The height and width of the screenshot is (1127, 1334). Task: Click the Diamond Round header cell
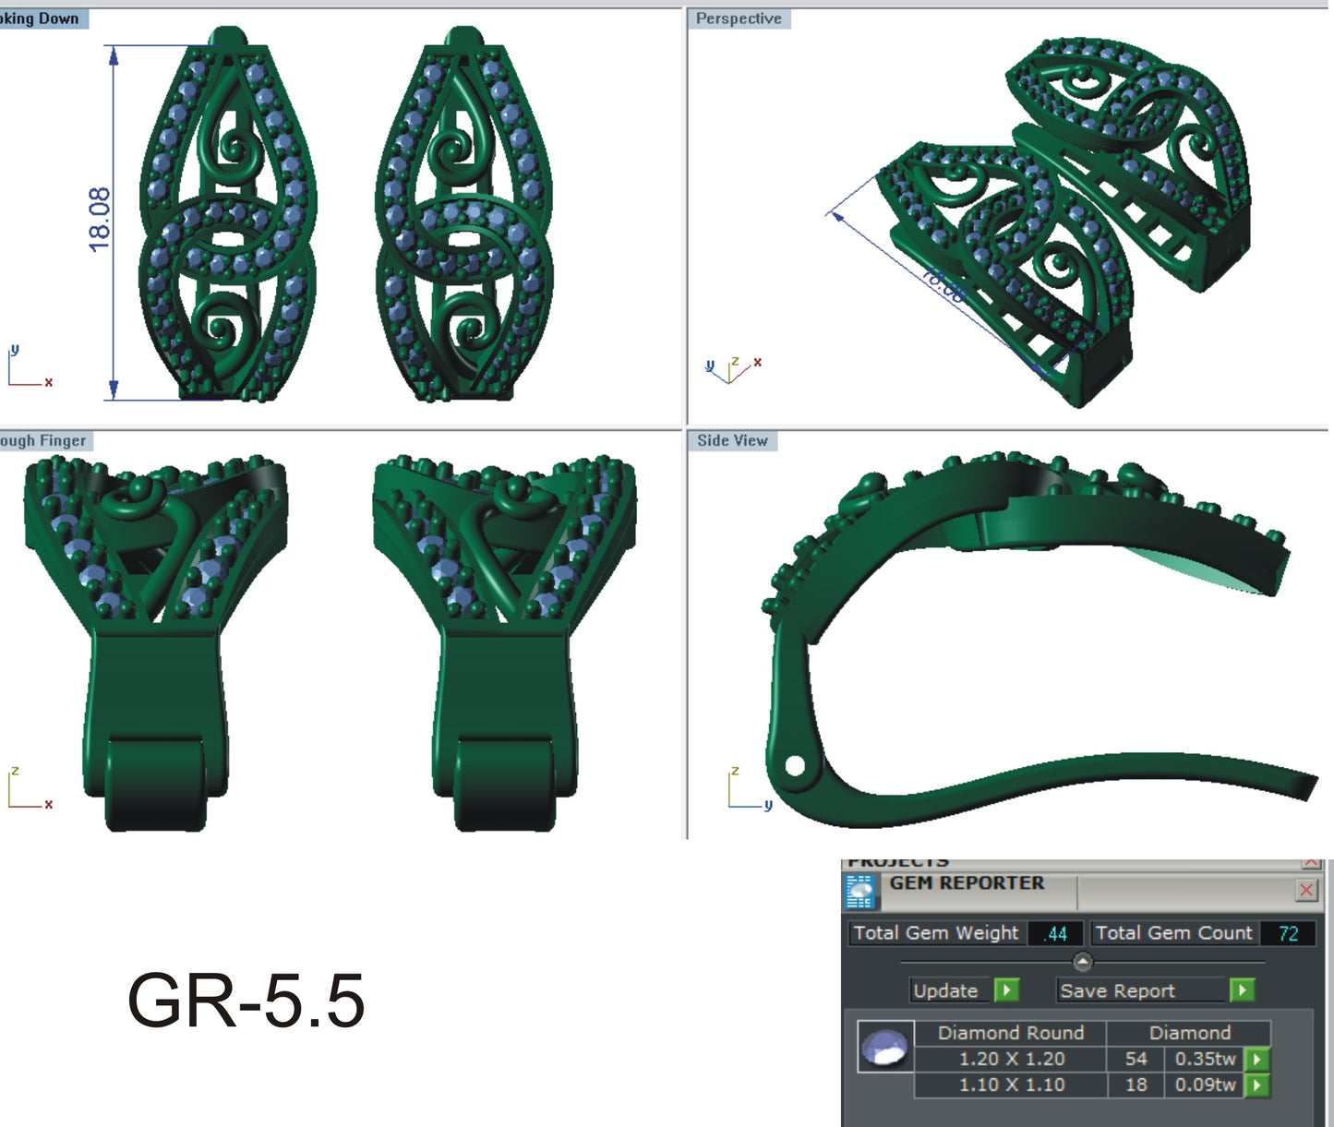click(x=1011, y=1033)
